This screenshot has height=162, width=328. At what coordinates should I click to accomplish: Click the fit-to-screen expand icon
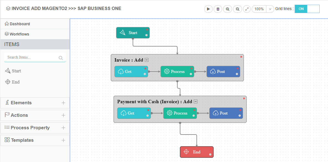click(x=247, y=9)
